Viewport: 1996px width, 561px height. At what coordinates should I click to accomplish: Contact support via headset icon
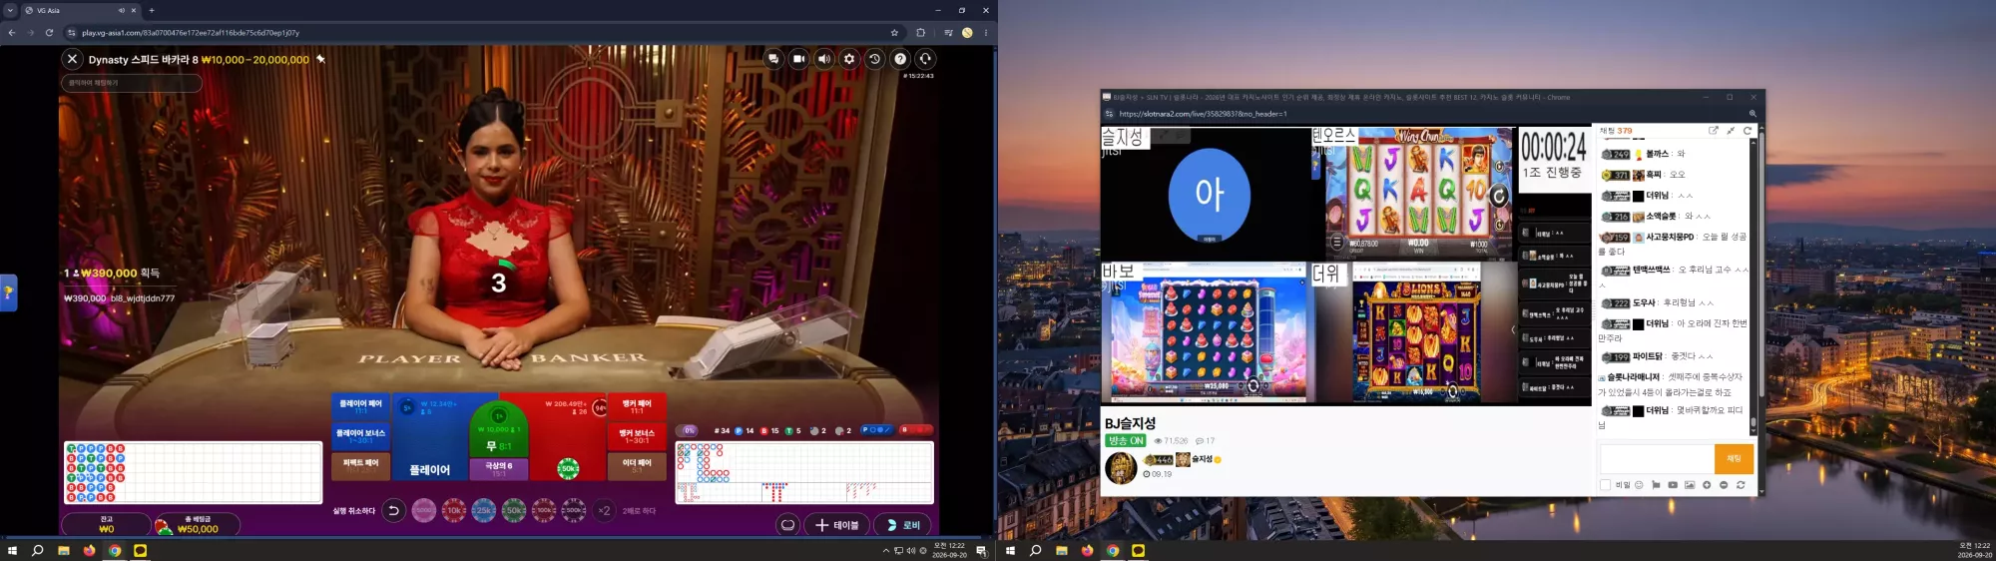click(925, 59)
